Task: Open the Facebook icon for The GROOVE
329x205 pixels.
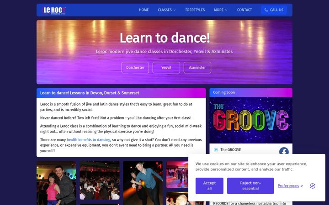Action: [284, 151]
